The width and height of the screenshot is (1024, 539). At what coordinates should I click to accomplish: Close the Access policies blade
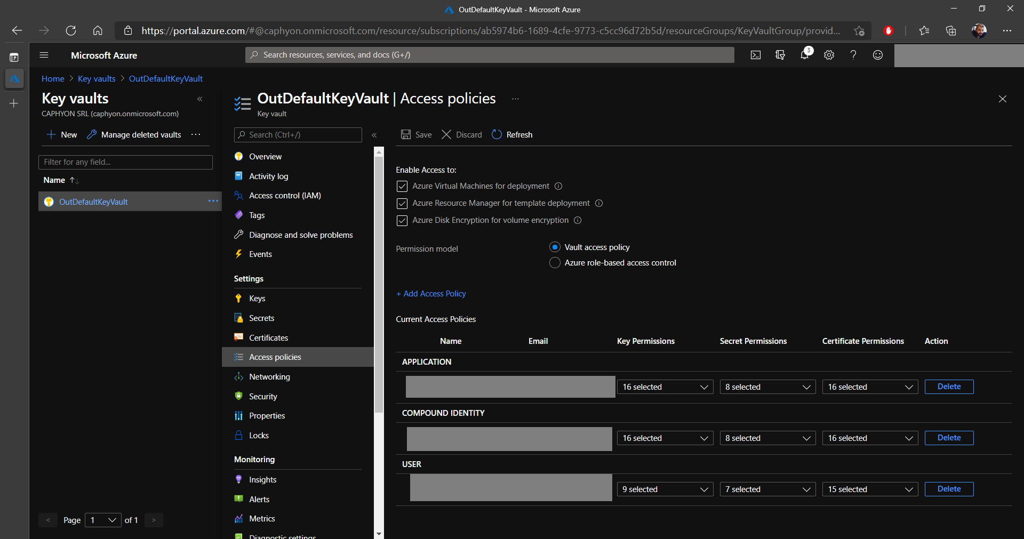pyautogui.click(x=1003, y=99)
